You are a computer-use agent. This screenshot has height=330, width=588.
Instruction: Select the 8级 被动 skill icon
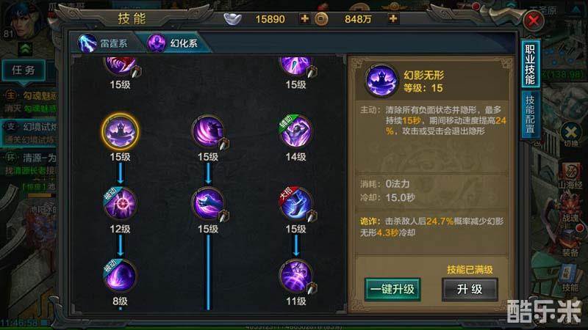120,276
